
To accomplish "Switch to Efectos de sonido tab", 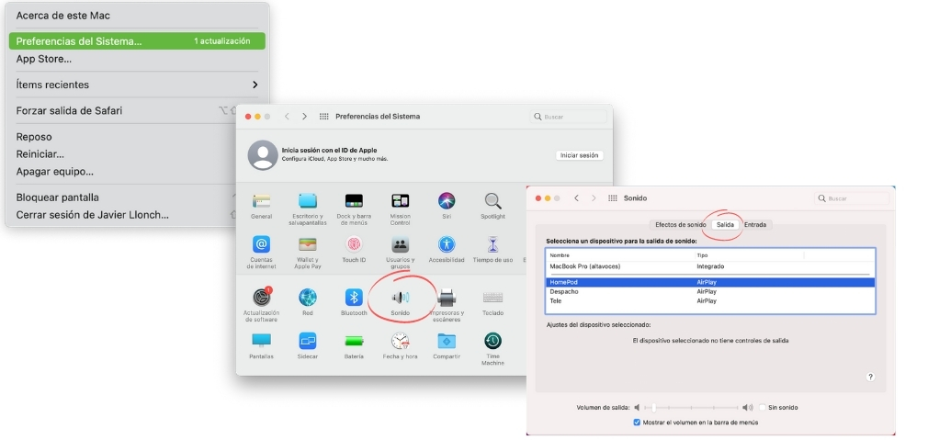I will pos(680,225).
